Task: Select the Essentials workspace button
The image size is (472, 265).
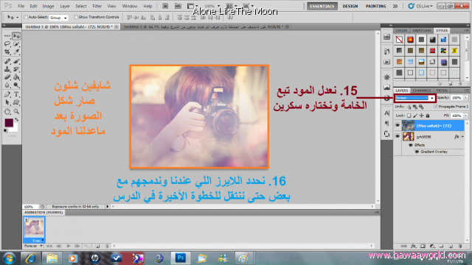Action: tap(322, 6)
